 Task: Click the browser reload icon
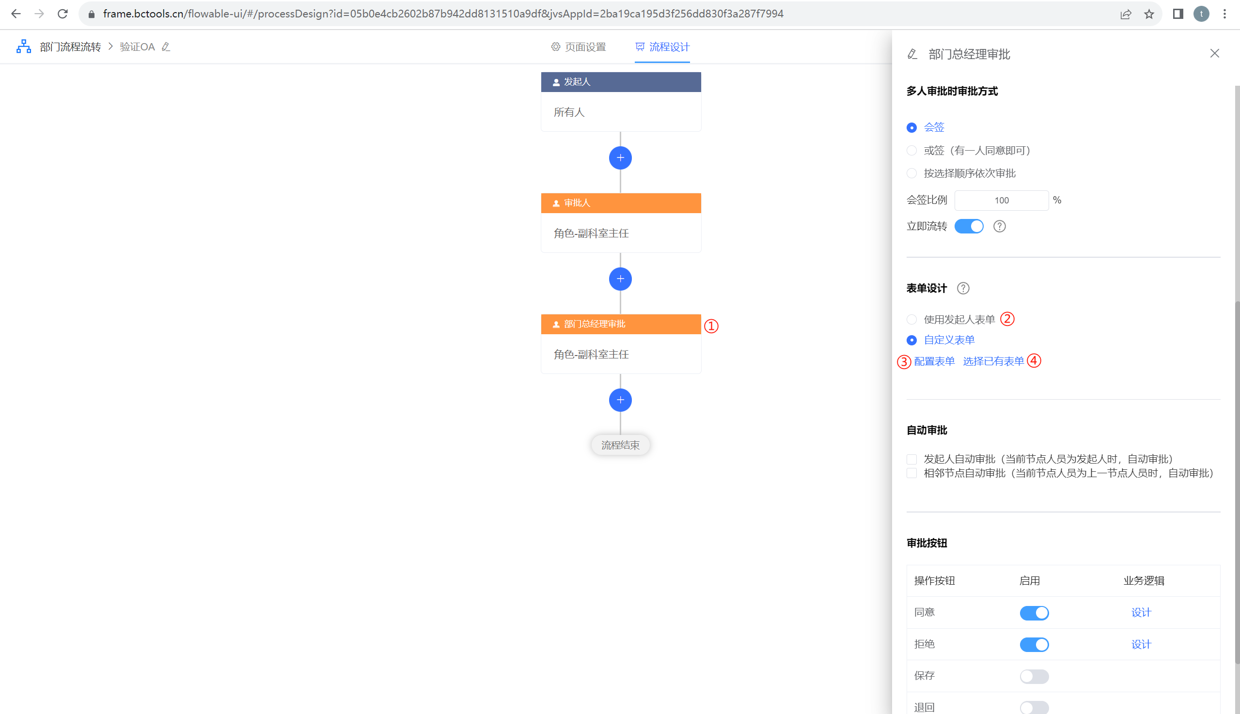coord(63,14)
